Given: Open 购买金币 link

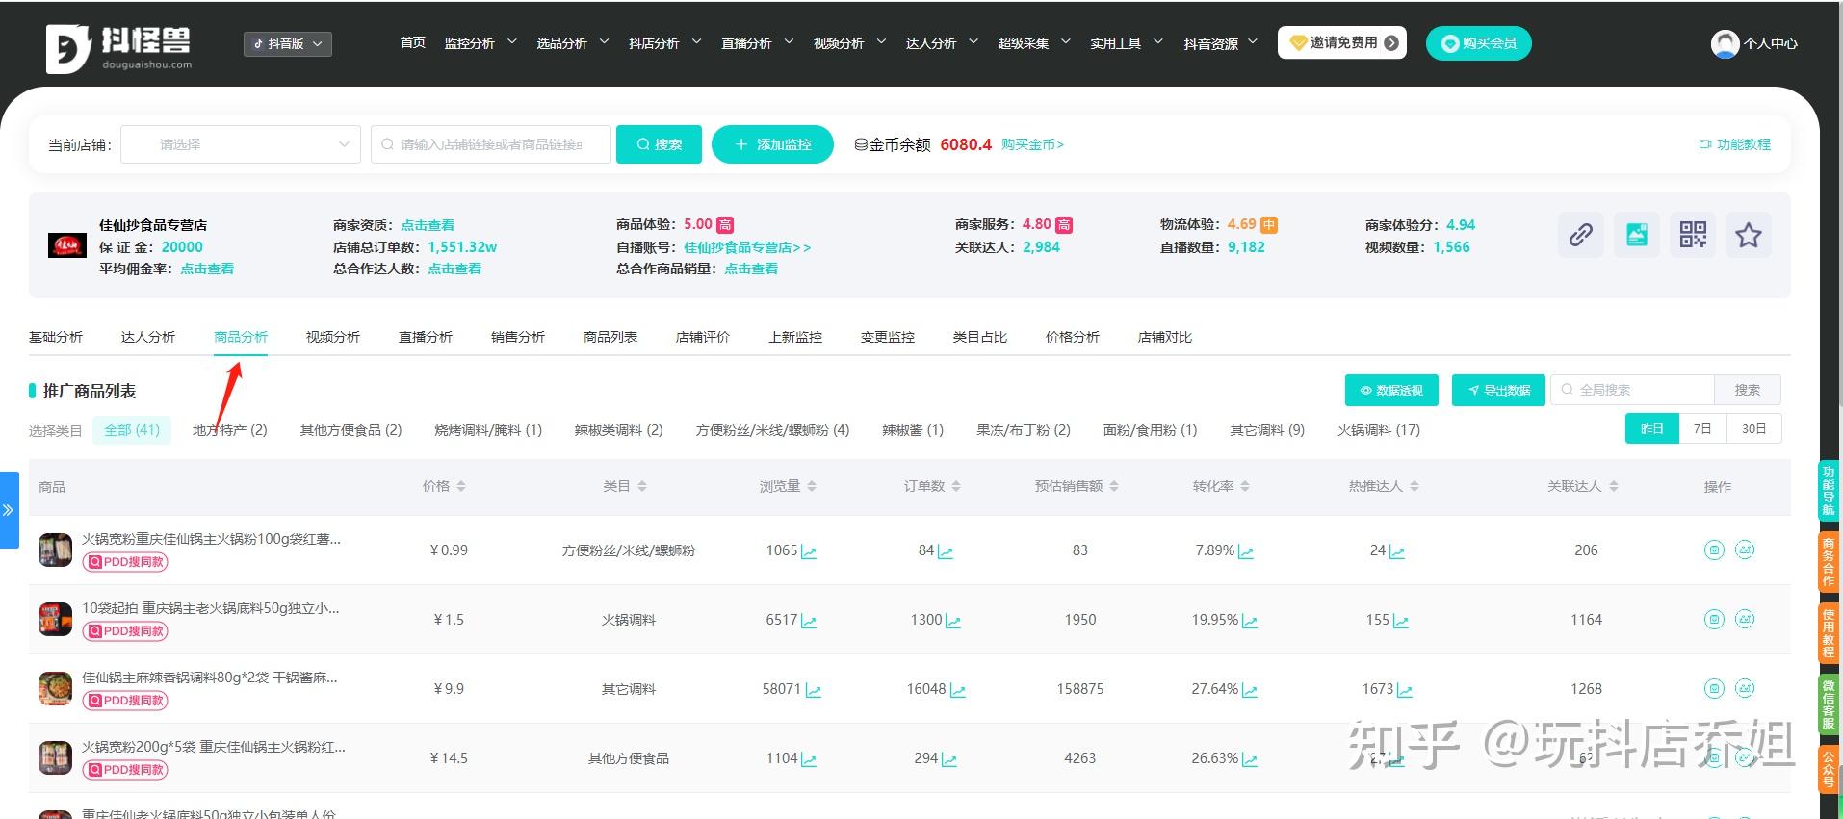Looking at the screenshot, I should tap(1032, 144).
